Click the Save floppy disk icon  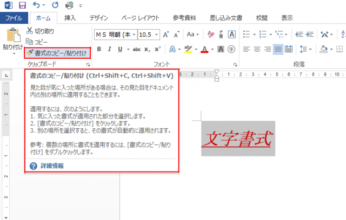(22, 5)
